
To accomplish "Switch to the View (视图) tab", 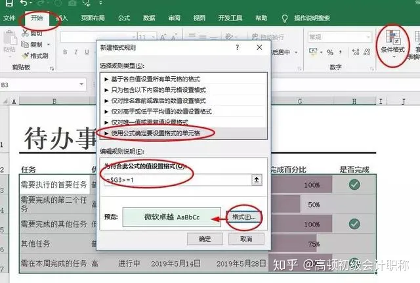I will pos(199,18).
